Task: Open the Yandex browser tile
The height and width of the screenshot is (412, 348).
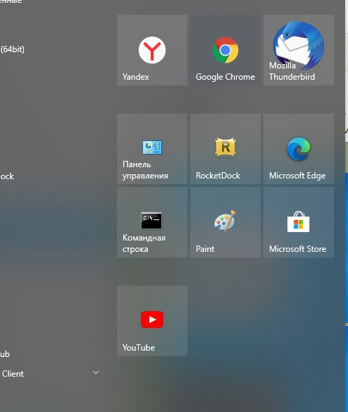Action: point(152,50)
